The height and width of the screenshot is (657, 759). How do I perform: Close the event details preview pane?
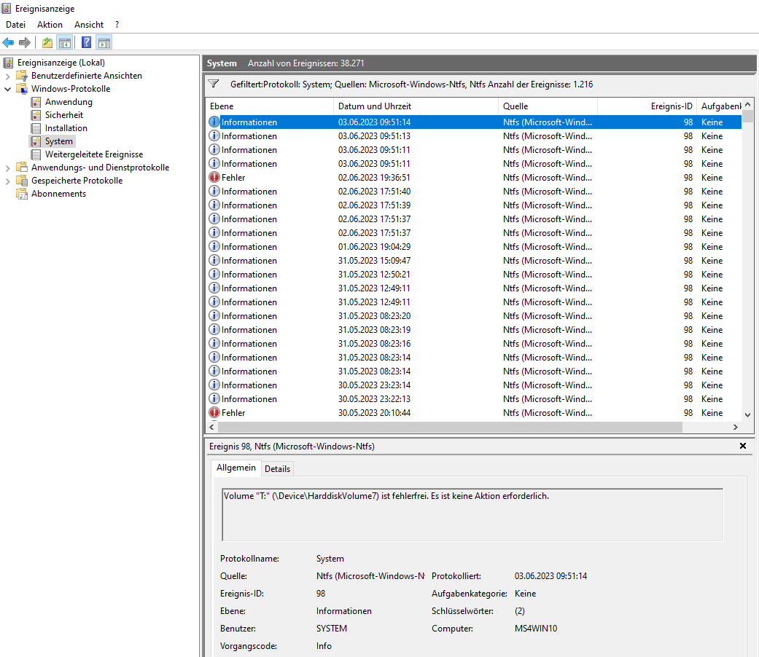coord(742,446)
